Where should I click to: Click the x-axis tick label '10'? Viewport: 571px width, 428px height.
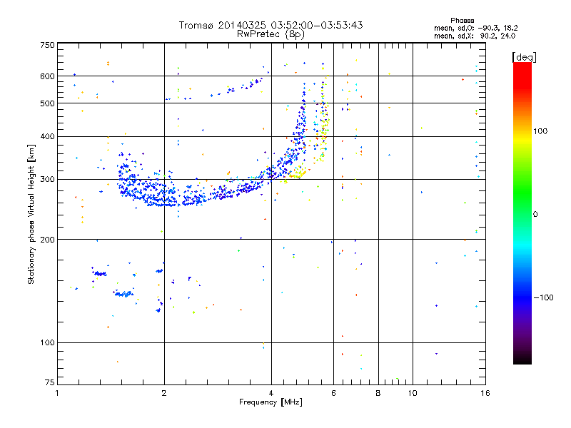click(413, 393)
